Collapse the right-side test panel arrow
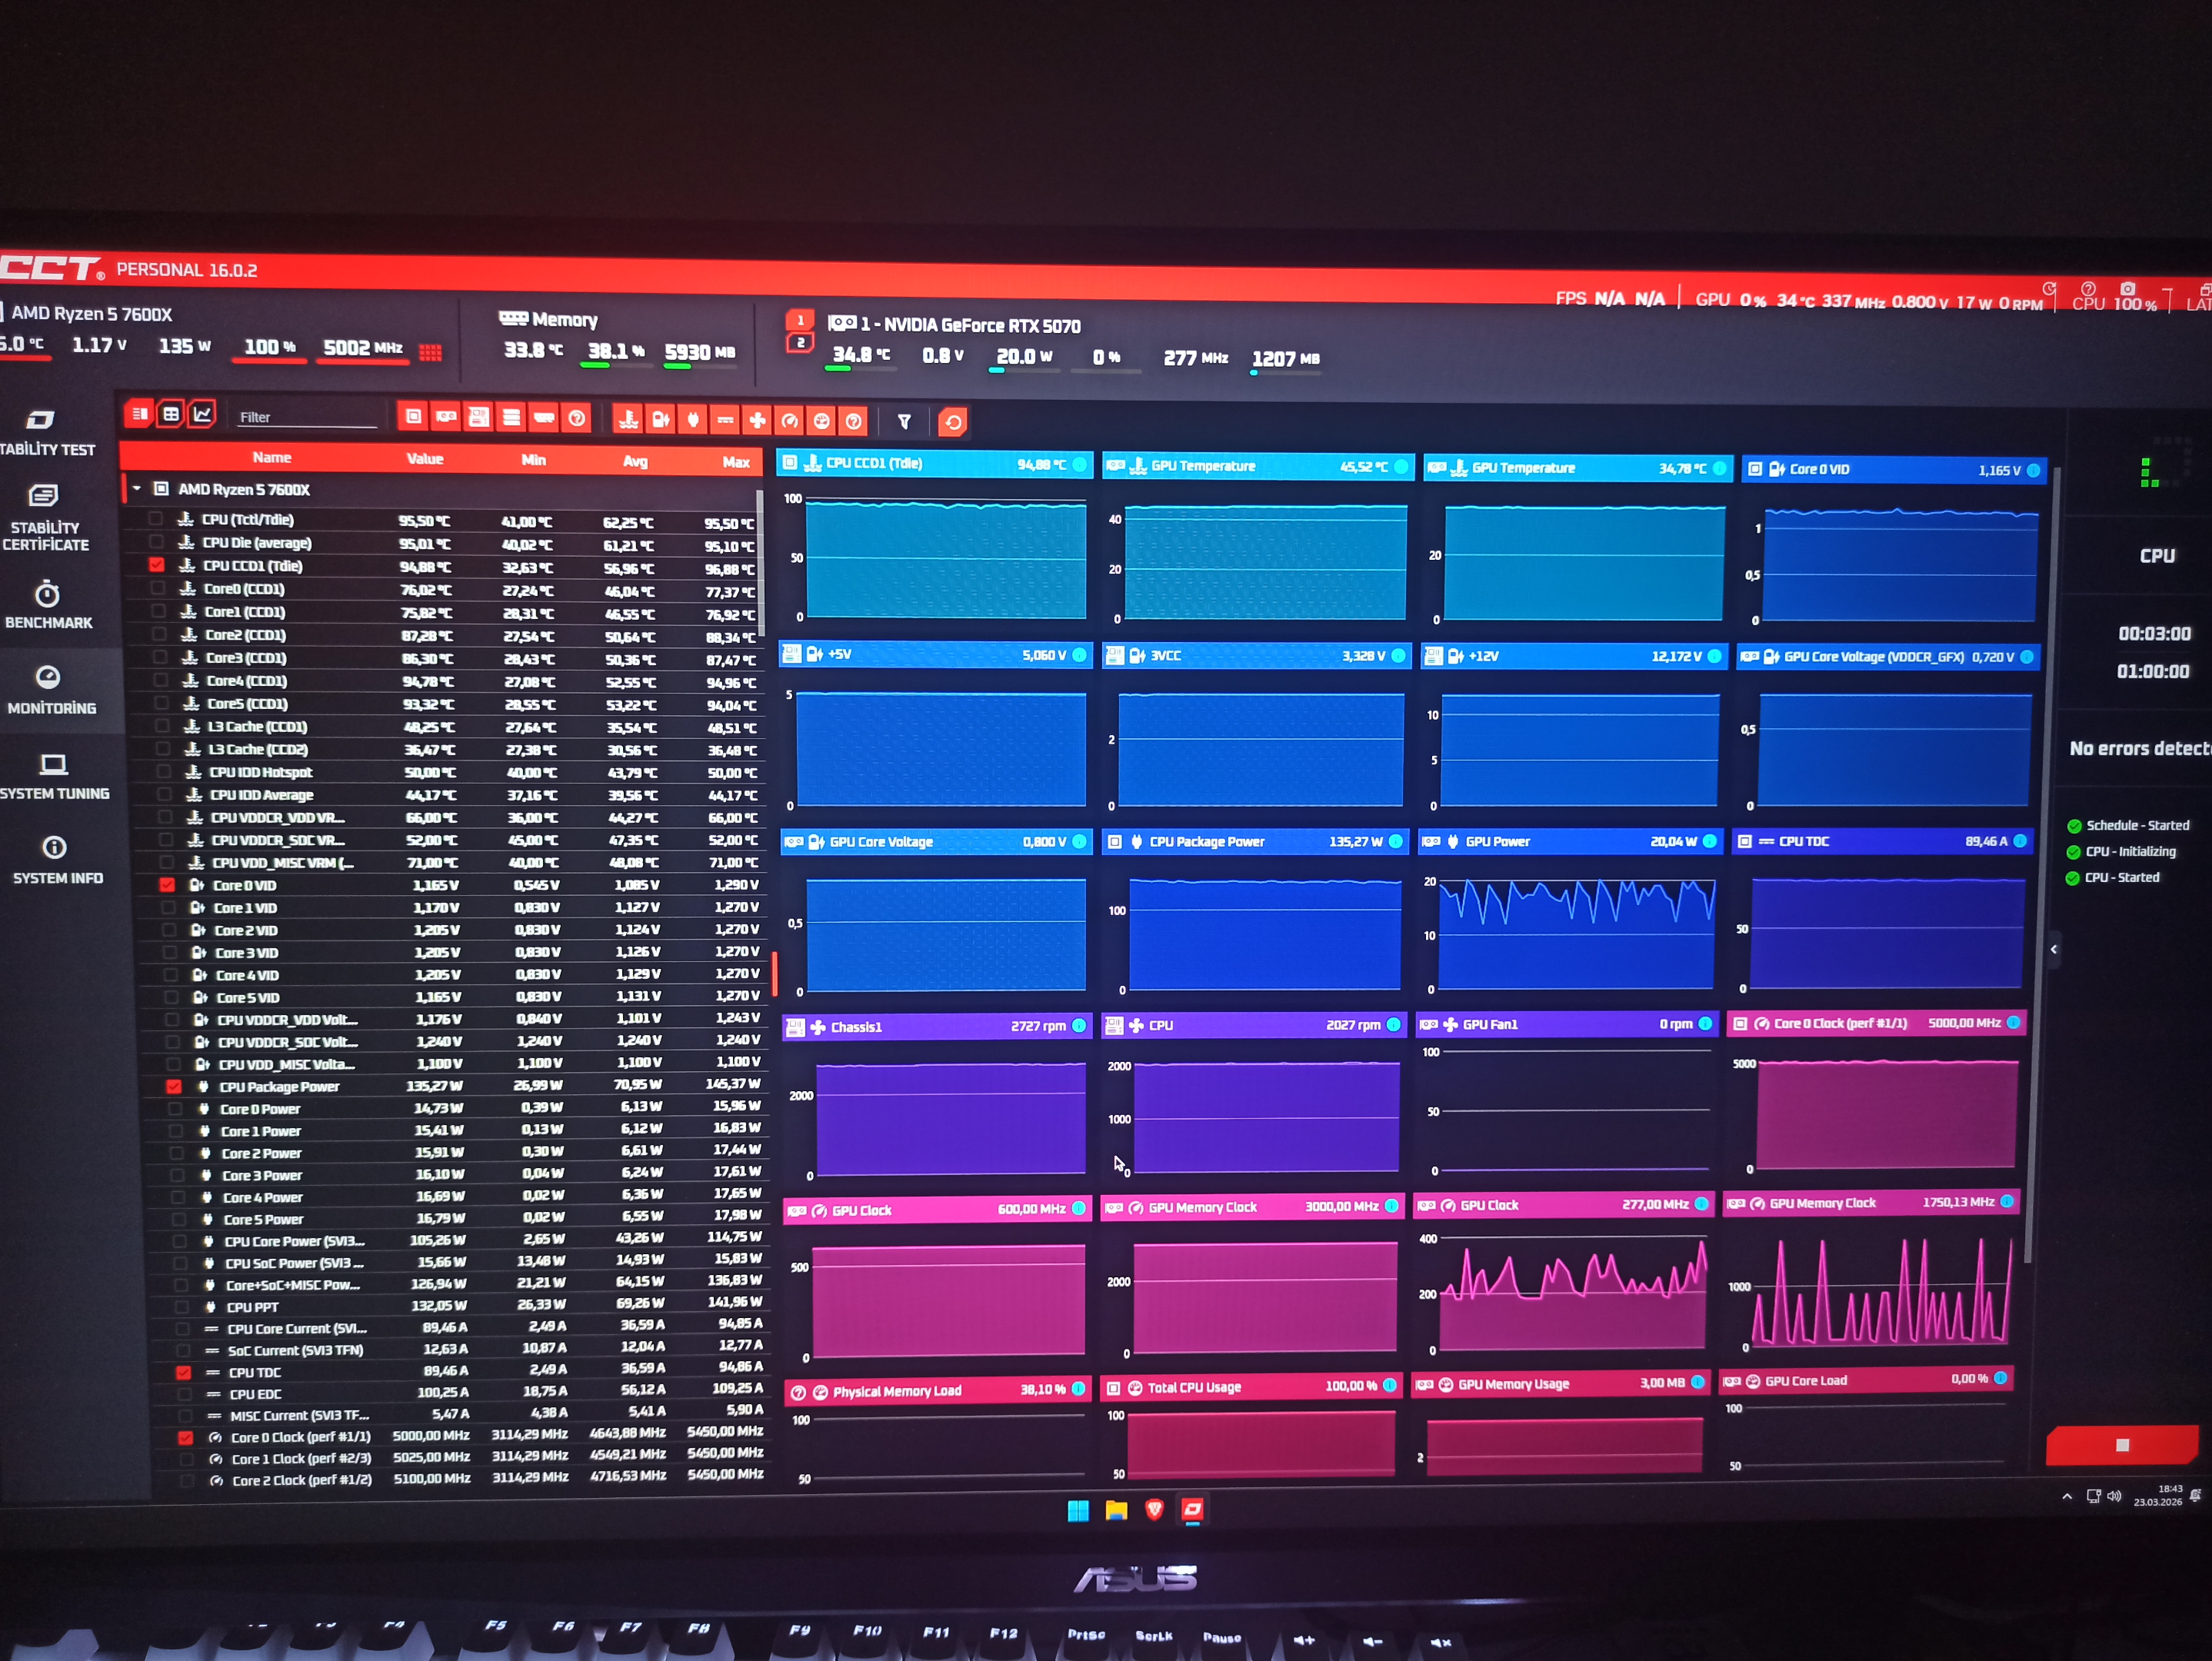 (2054, 949)
